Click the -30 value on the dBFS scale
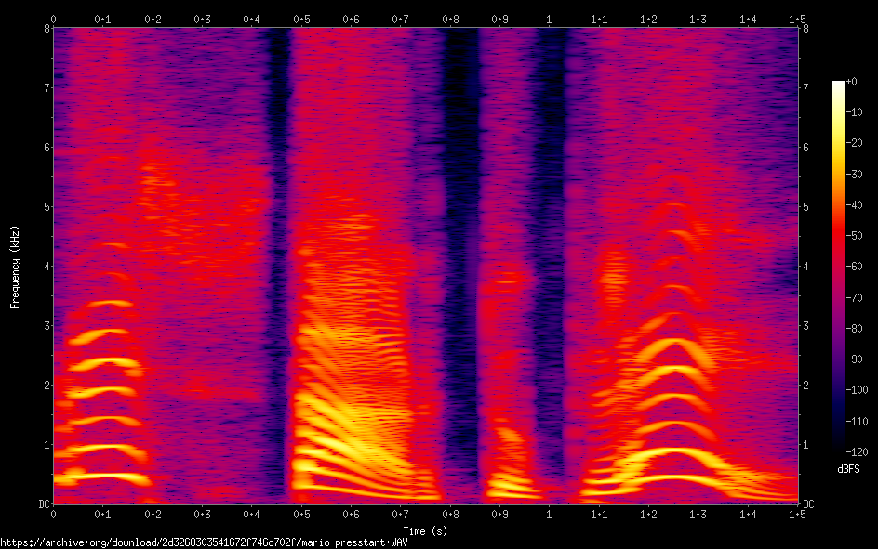Screen dimensions: 878x549 [x=858, y=175]
